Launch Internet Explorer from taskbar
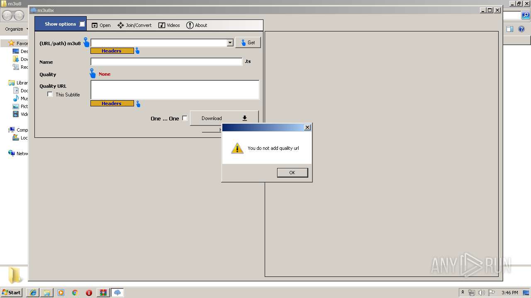The height and width of the screenshot is (298, 531). click(33, 293)
